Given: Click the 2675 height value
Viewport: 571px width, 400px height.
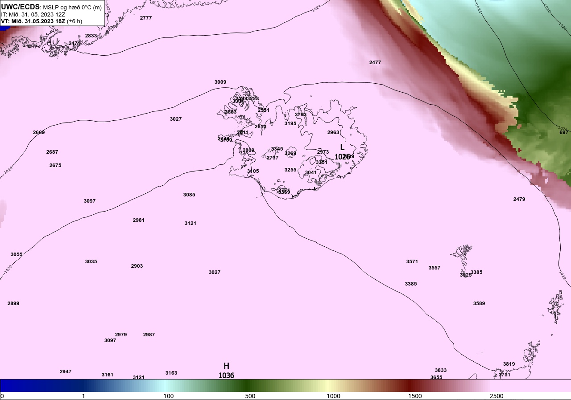Looking at the screenshot, I should point(55,165).
